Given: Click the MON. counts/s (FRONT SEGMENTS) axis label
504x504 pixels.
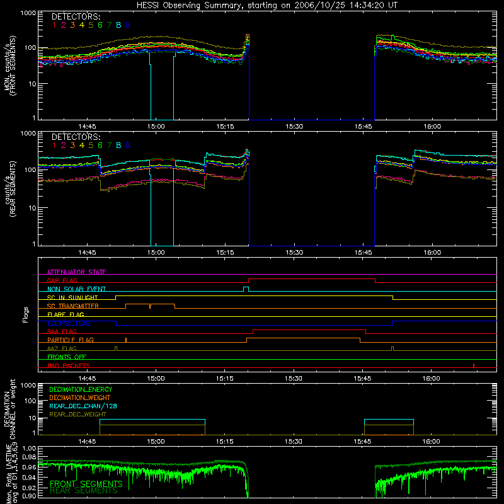Looking at the screenshot, I should click(9, 66).
